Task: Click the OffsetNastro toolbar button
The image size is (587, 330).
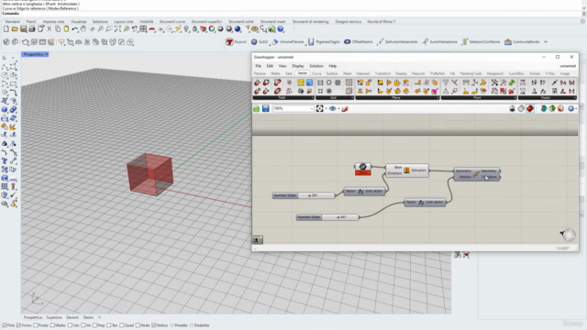Action: pos(359,42)
